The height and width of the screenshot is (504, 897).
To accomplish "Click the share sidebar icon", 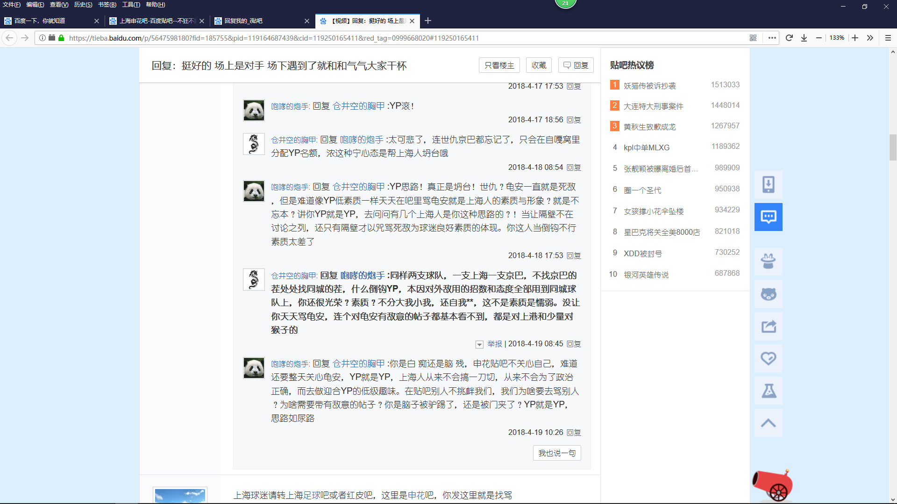I will pyautogui.click(x=769, y=326).
